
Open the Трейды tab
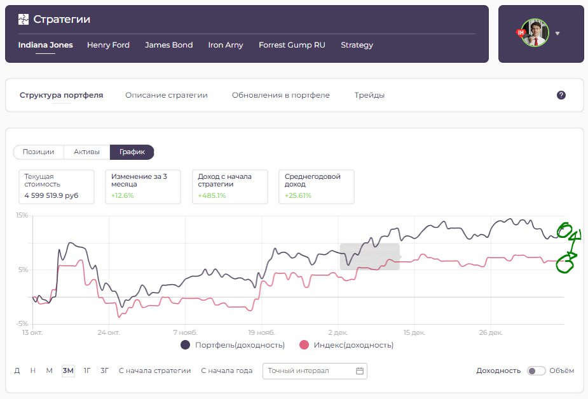(369, 95)
